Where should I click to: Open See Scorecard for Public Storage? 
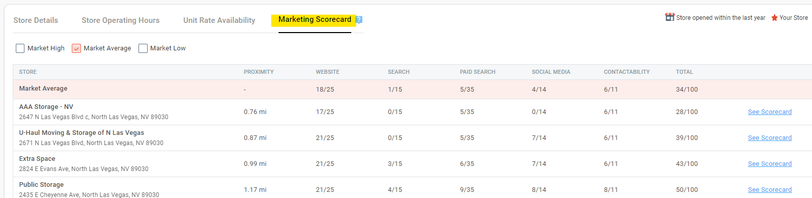tap(770, 190)
